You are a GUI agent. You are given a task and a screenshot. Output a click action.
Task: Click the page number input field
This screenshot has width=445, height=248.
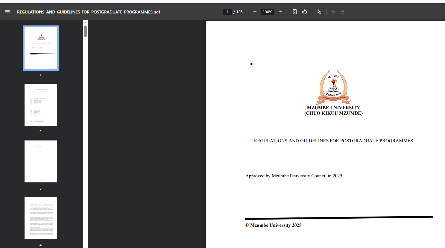tap(227, 12)
